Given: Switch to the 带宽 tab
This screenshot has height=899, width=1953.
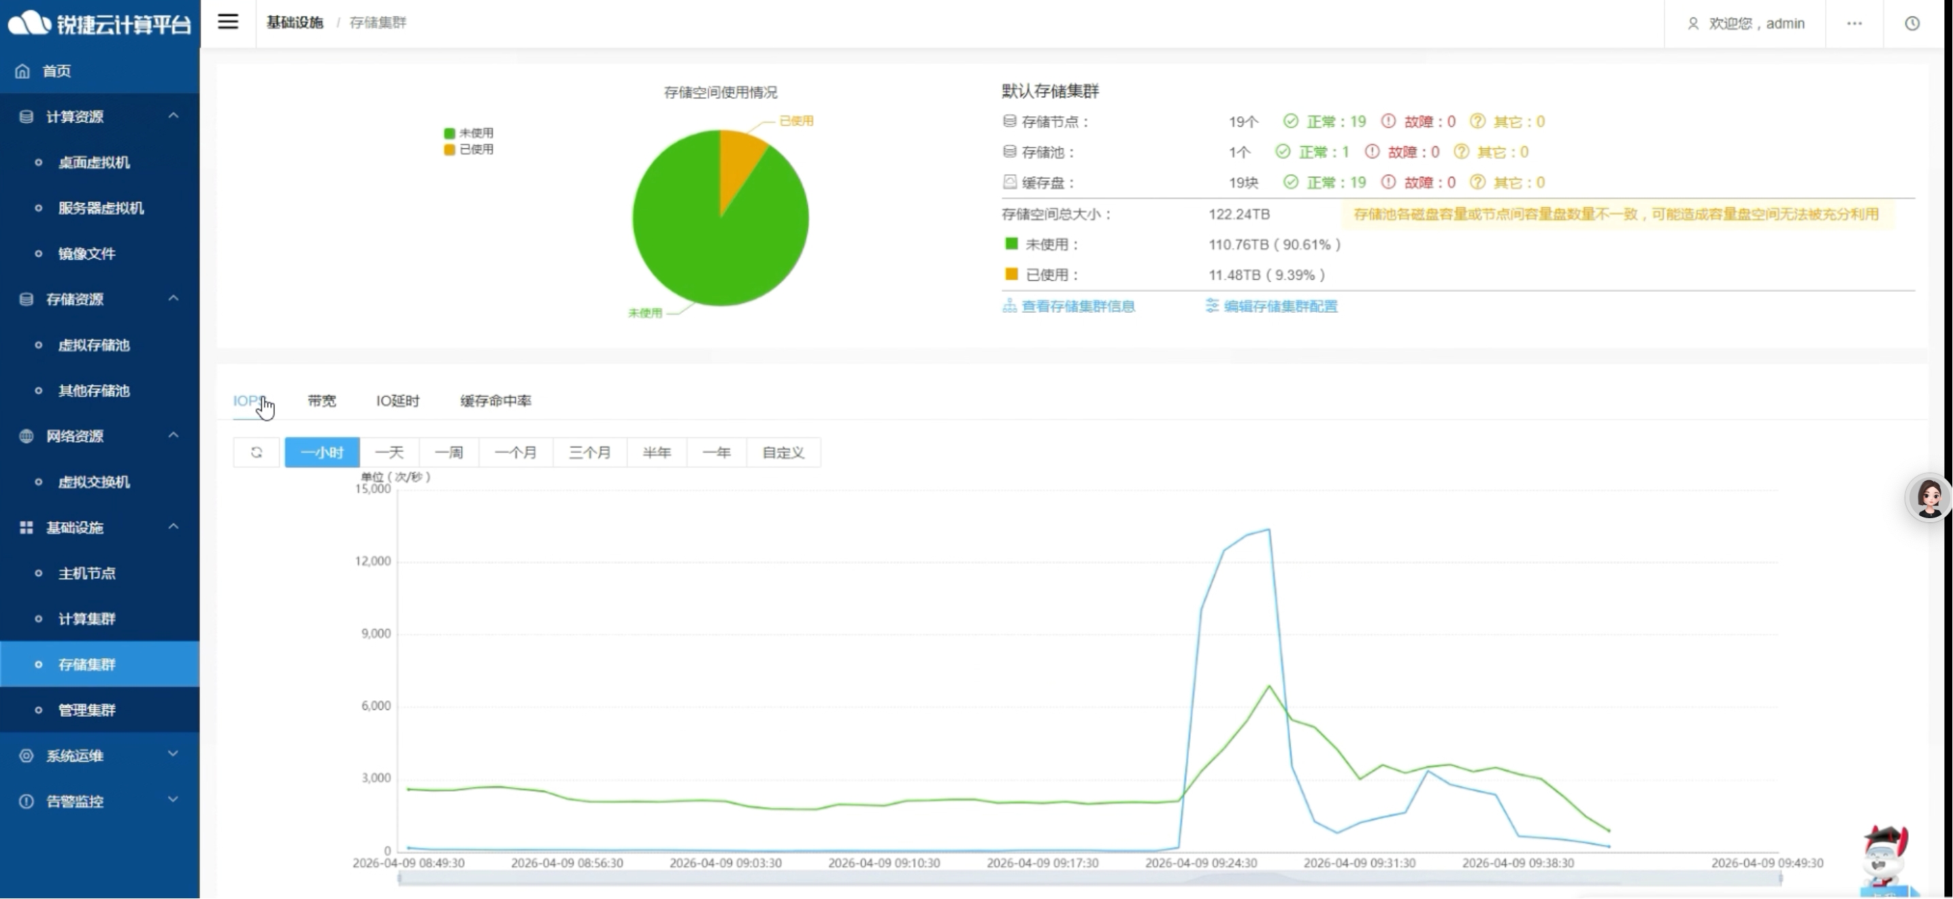Looking at the screenshot, I should (321, 401).
